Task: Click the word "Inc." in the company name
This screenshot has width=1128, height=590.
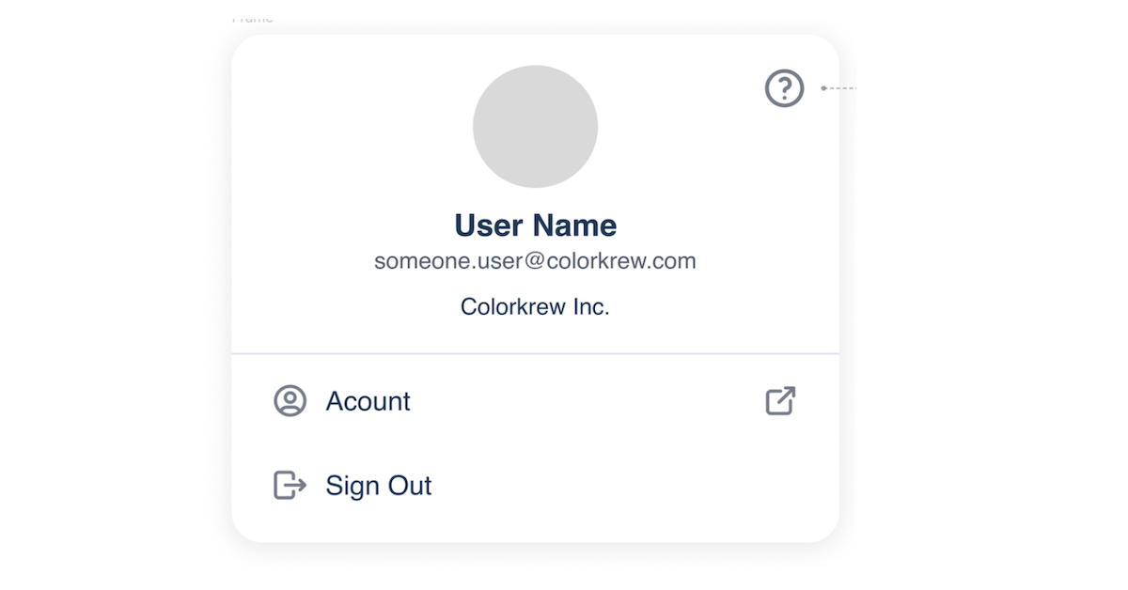Action: pos(591,306)
